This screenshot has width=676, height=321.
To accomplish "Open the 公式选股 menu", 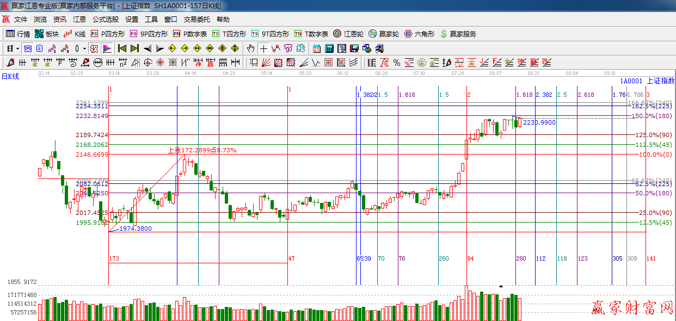I will click(105, 20).
